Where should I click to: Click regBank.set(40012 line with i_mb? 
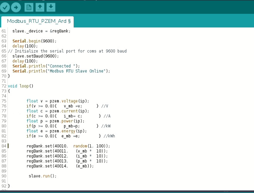[x=67, y=156]
